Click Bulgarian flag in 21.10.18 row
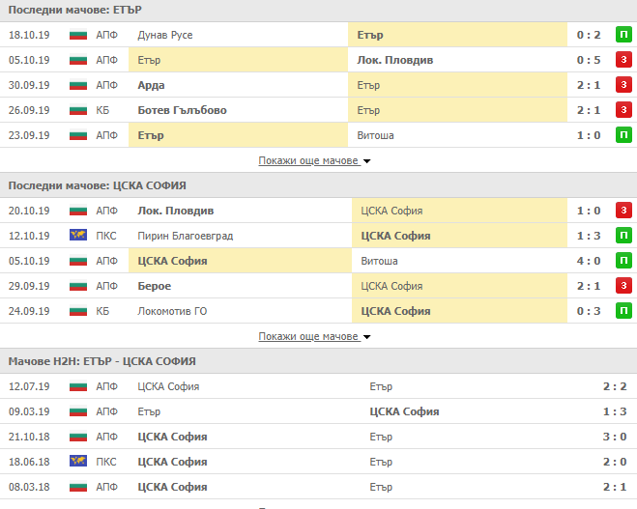Image resolution: width=637 pixels, height=509 pixels. (x=78, y=437)
